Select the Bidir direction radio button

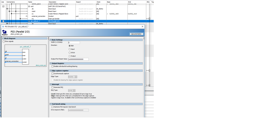pyautogui.click(x=70, y=46)
